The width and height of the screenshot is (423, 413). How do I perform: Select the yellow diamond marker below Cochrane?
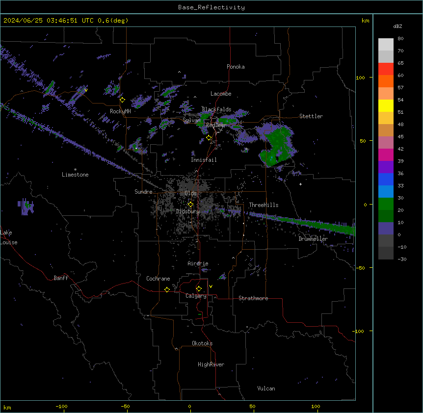coord(167,289)
